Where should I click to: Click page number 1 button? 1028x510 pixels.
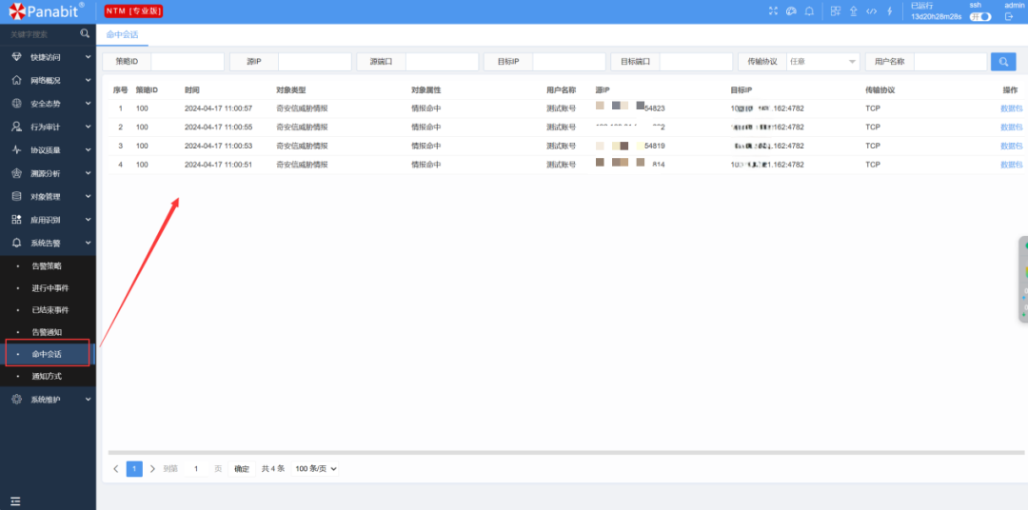pyautogui.click(x=134, y=469)
